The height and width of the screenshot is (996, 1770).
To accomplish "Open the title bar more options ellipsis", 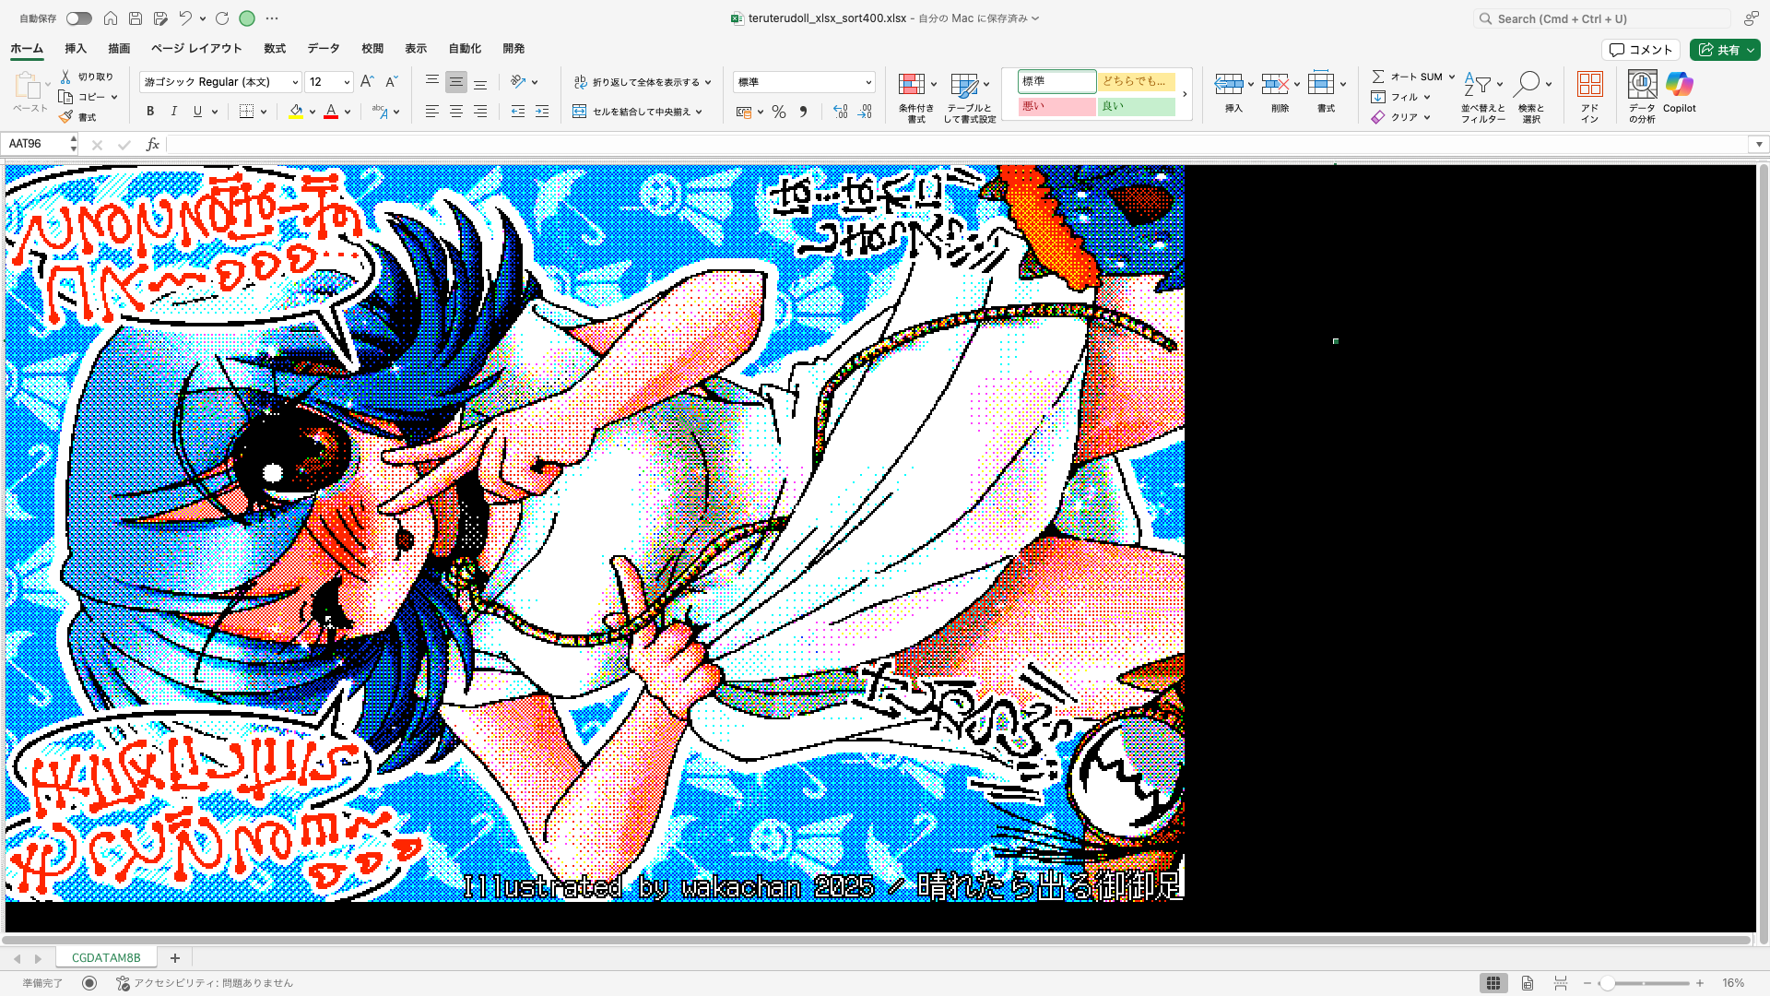I will click(272, 18).
